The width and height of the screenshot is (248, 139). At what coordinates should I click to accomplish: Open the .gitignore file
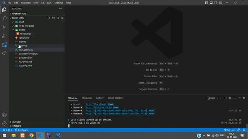(36, 38)
